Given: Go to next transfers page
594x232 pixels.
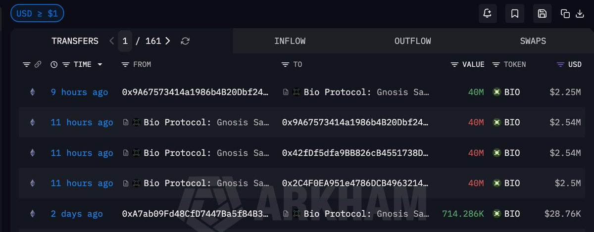Looking at the screenshot, I should coord(168,41).
